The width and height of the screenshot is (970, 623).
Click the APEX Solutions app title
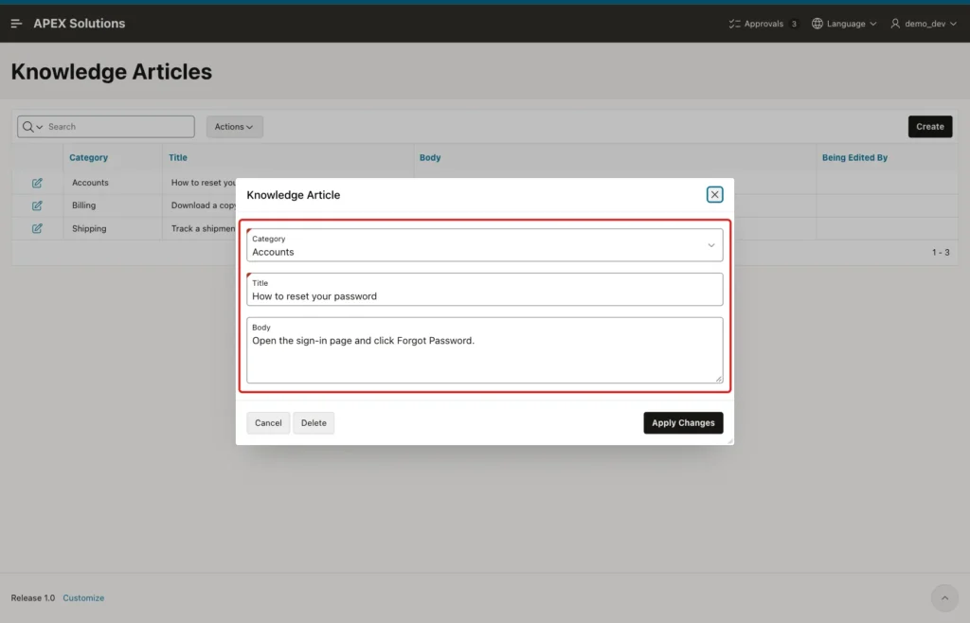(x=80, y=24)
